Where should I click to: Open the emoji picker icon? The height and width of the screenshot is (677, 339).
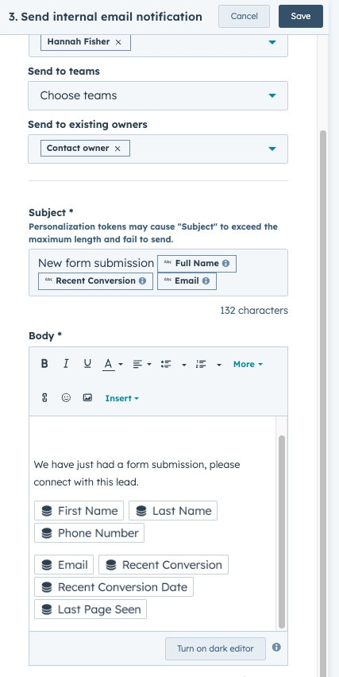(x=66, y=398)
